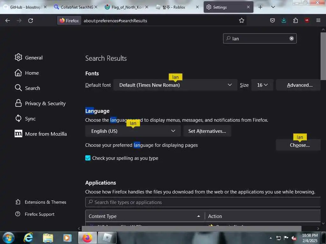Open the Home settings category

(27, 73)
